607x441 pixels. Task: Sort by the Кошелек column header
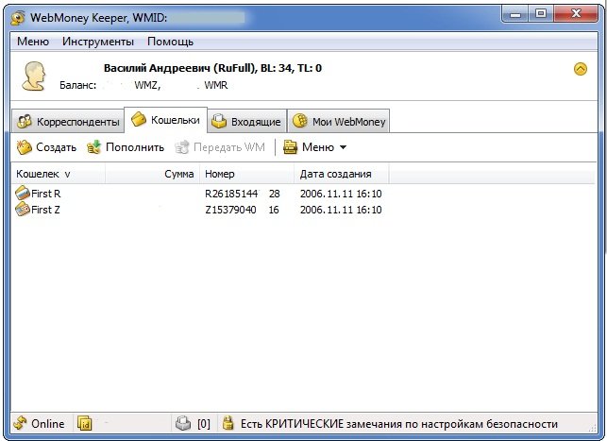[x=59, y=174]
